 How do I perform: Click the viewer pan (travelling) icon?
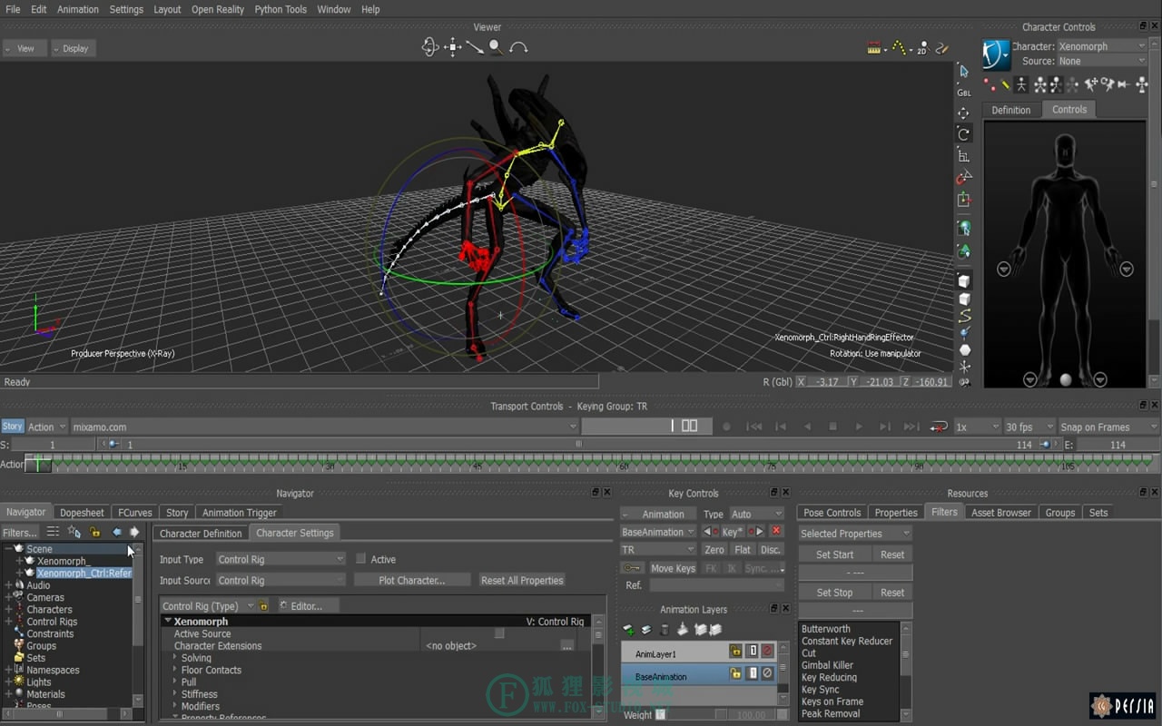(452, 47)
